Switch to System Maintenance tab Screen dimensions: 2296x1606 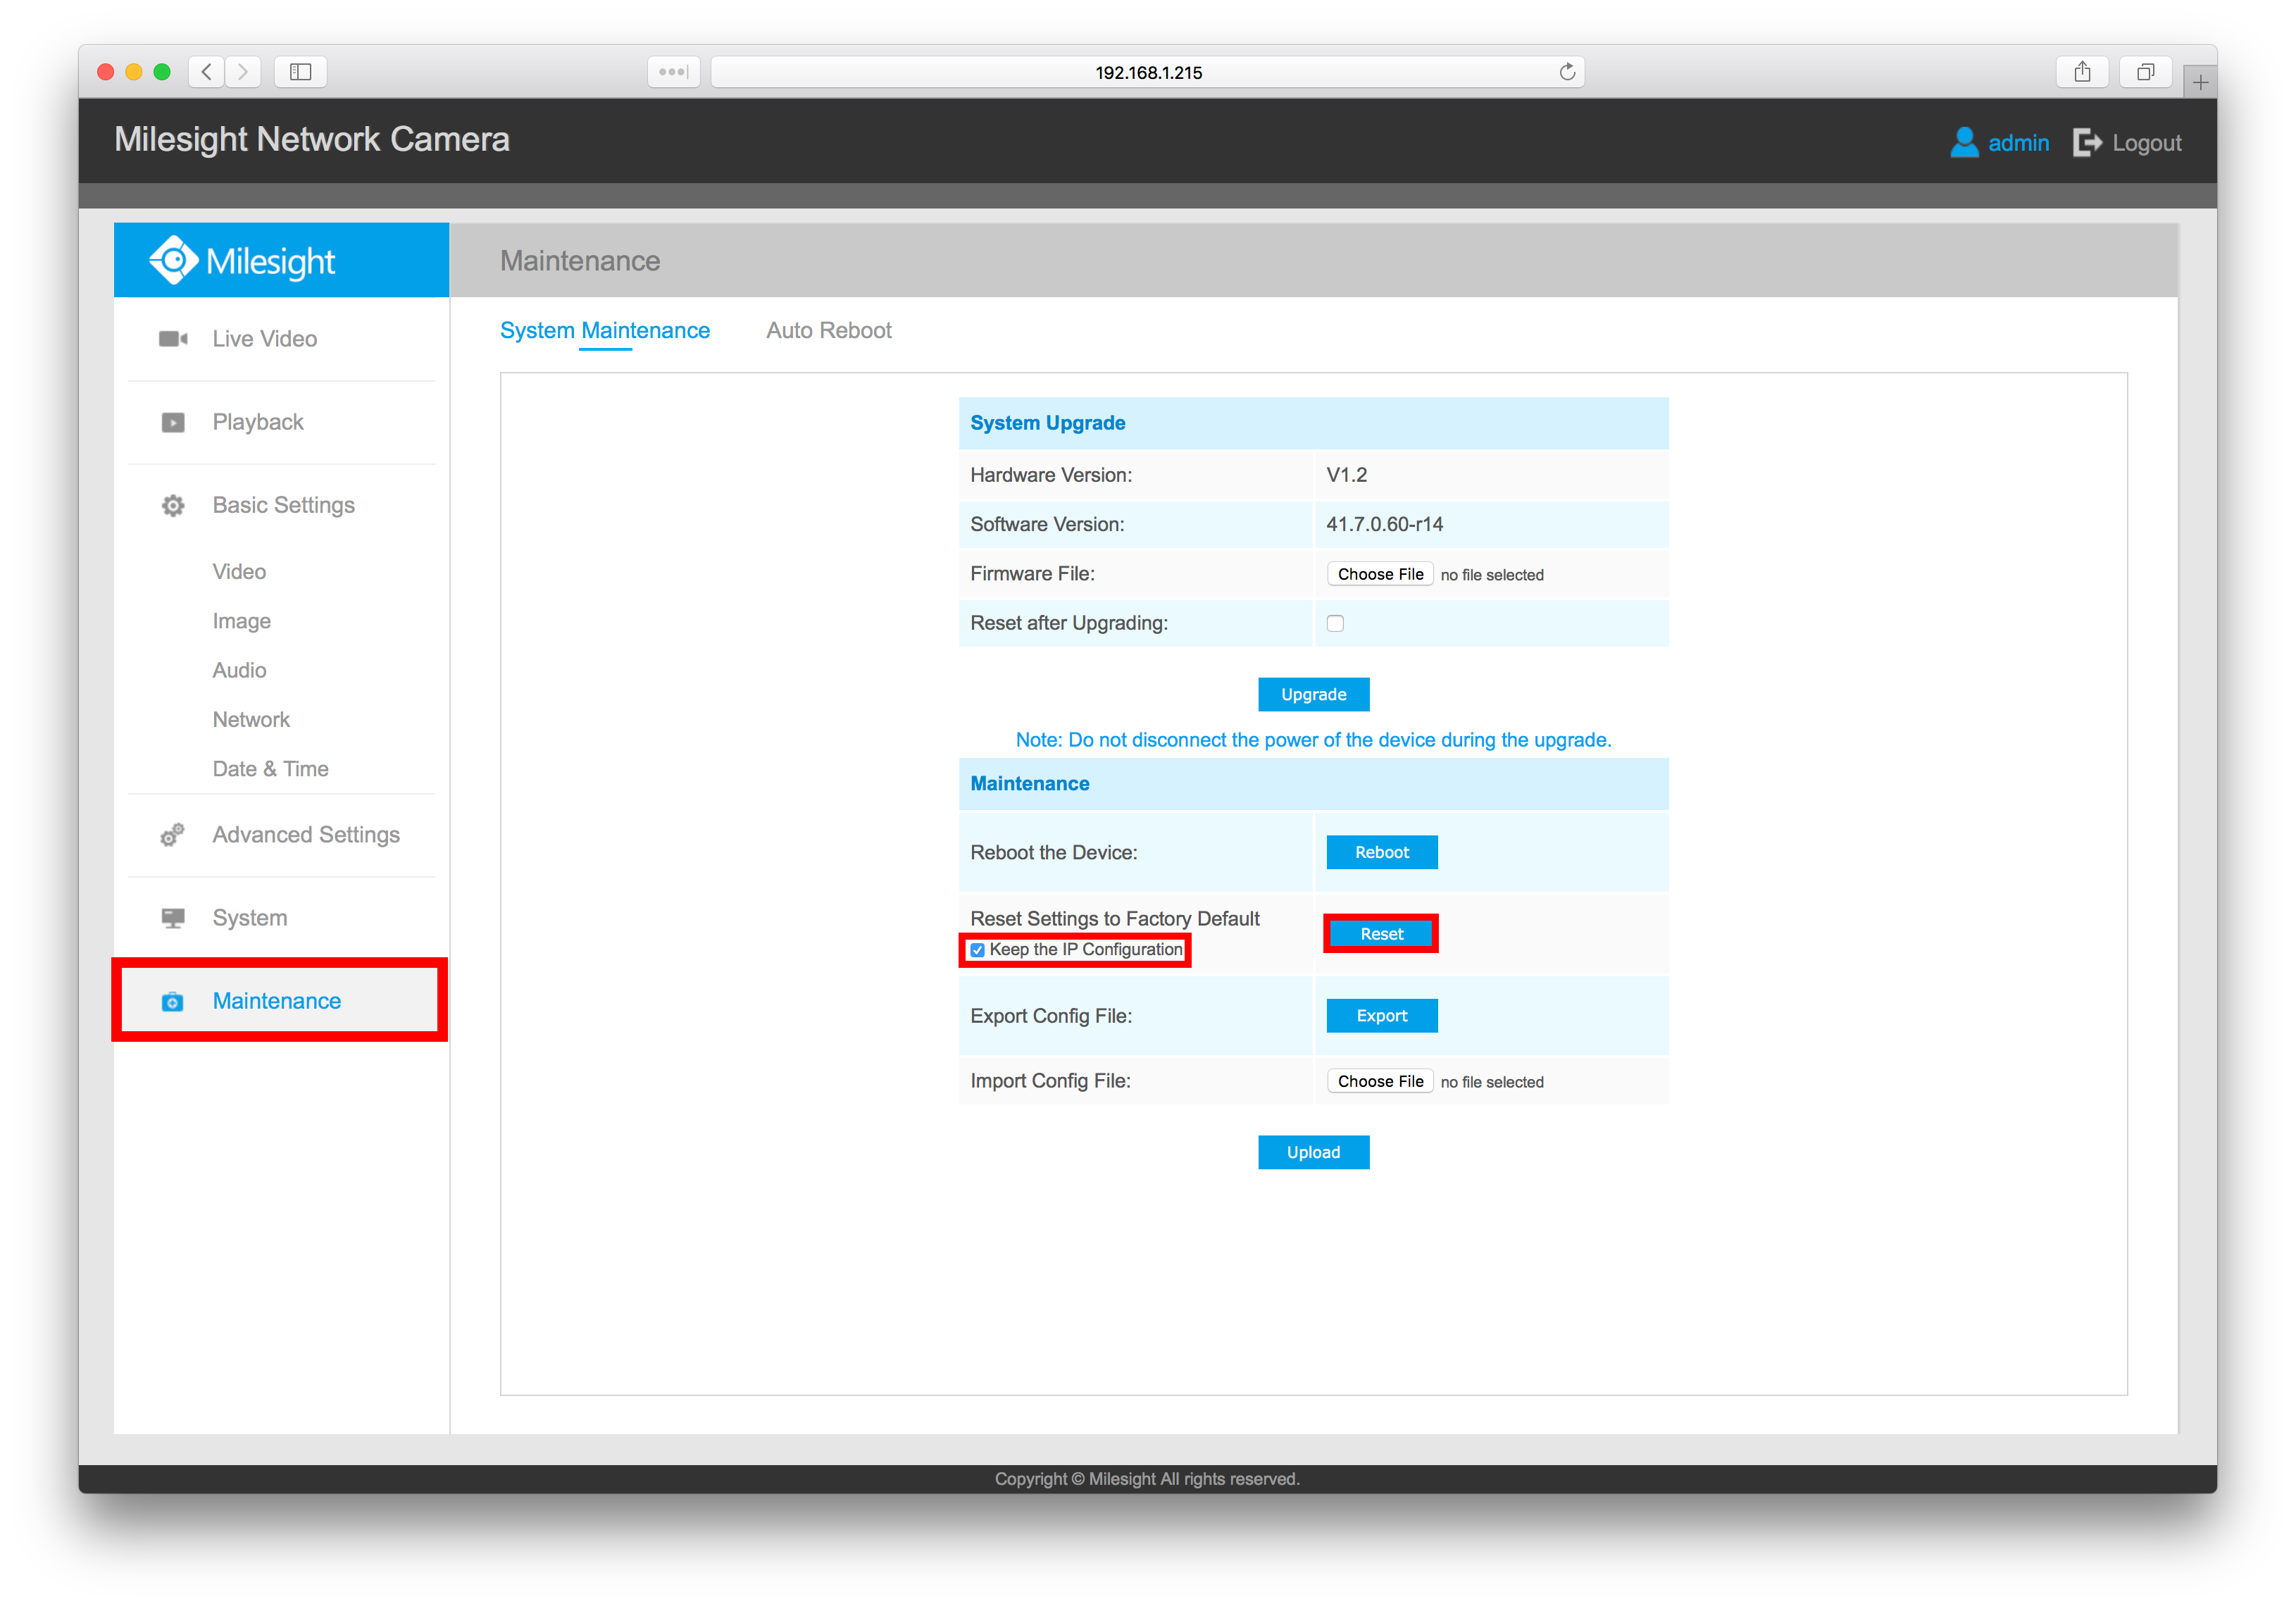tap(605, 330)
